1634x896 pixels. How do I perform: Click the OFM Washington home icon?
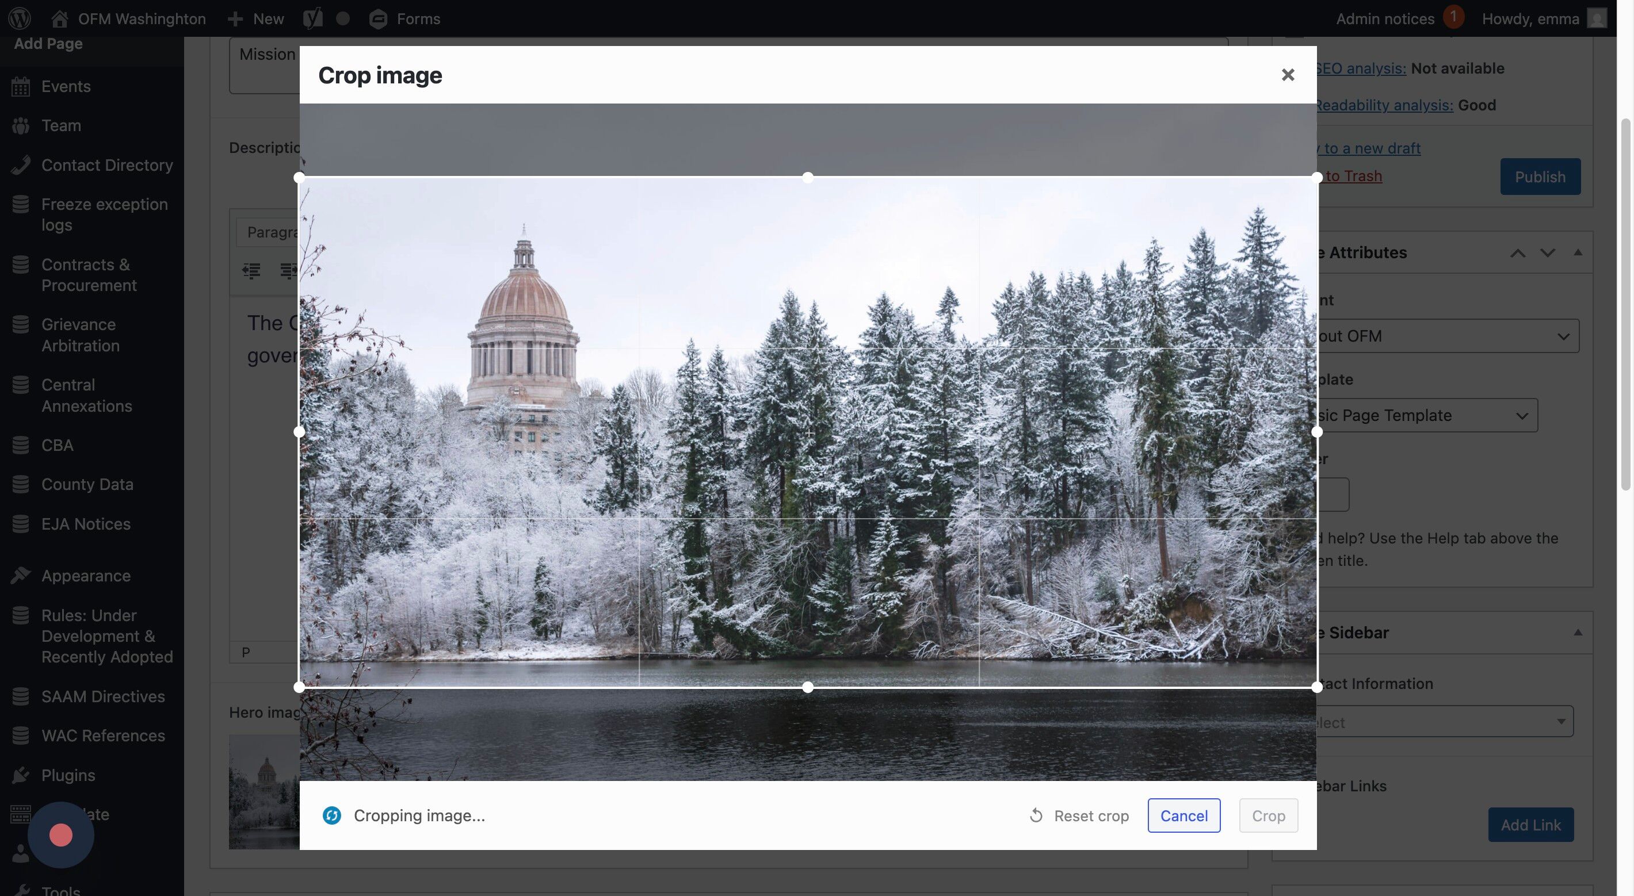pyautogui.click(x=60, y=18)
